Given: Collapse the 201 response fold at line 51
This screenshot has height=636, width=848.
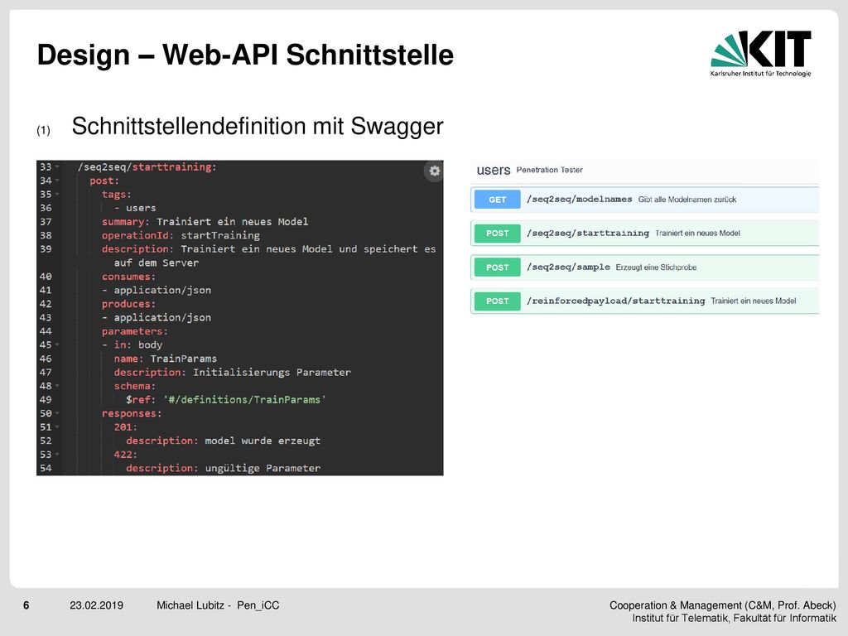Looking at the screenshot, I should point(57,426).
